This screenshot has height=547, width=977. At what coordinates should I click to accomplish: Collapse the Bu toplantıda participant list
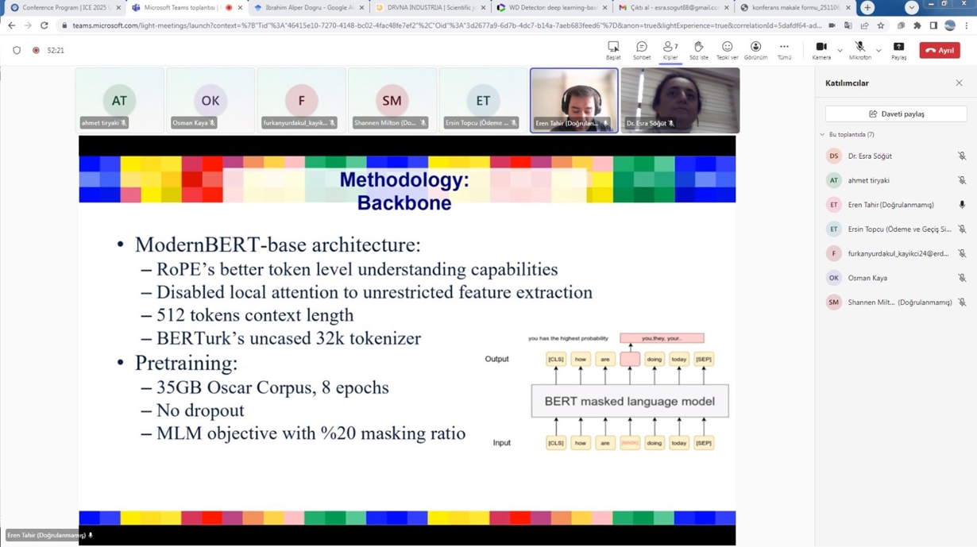point(822,135)
